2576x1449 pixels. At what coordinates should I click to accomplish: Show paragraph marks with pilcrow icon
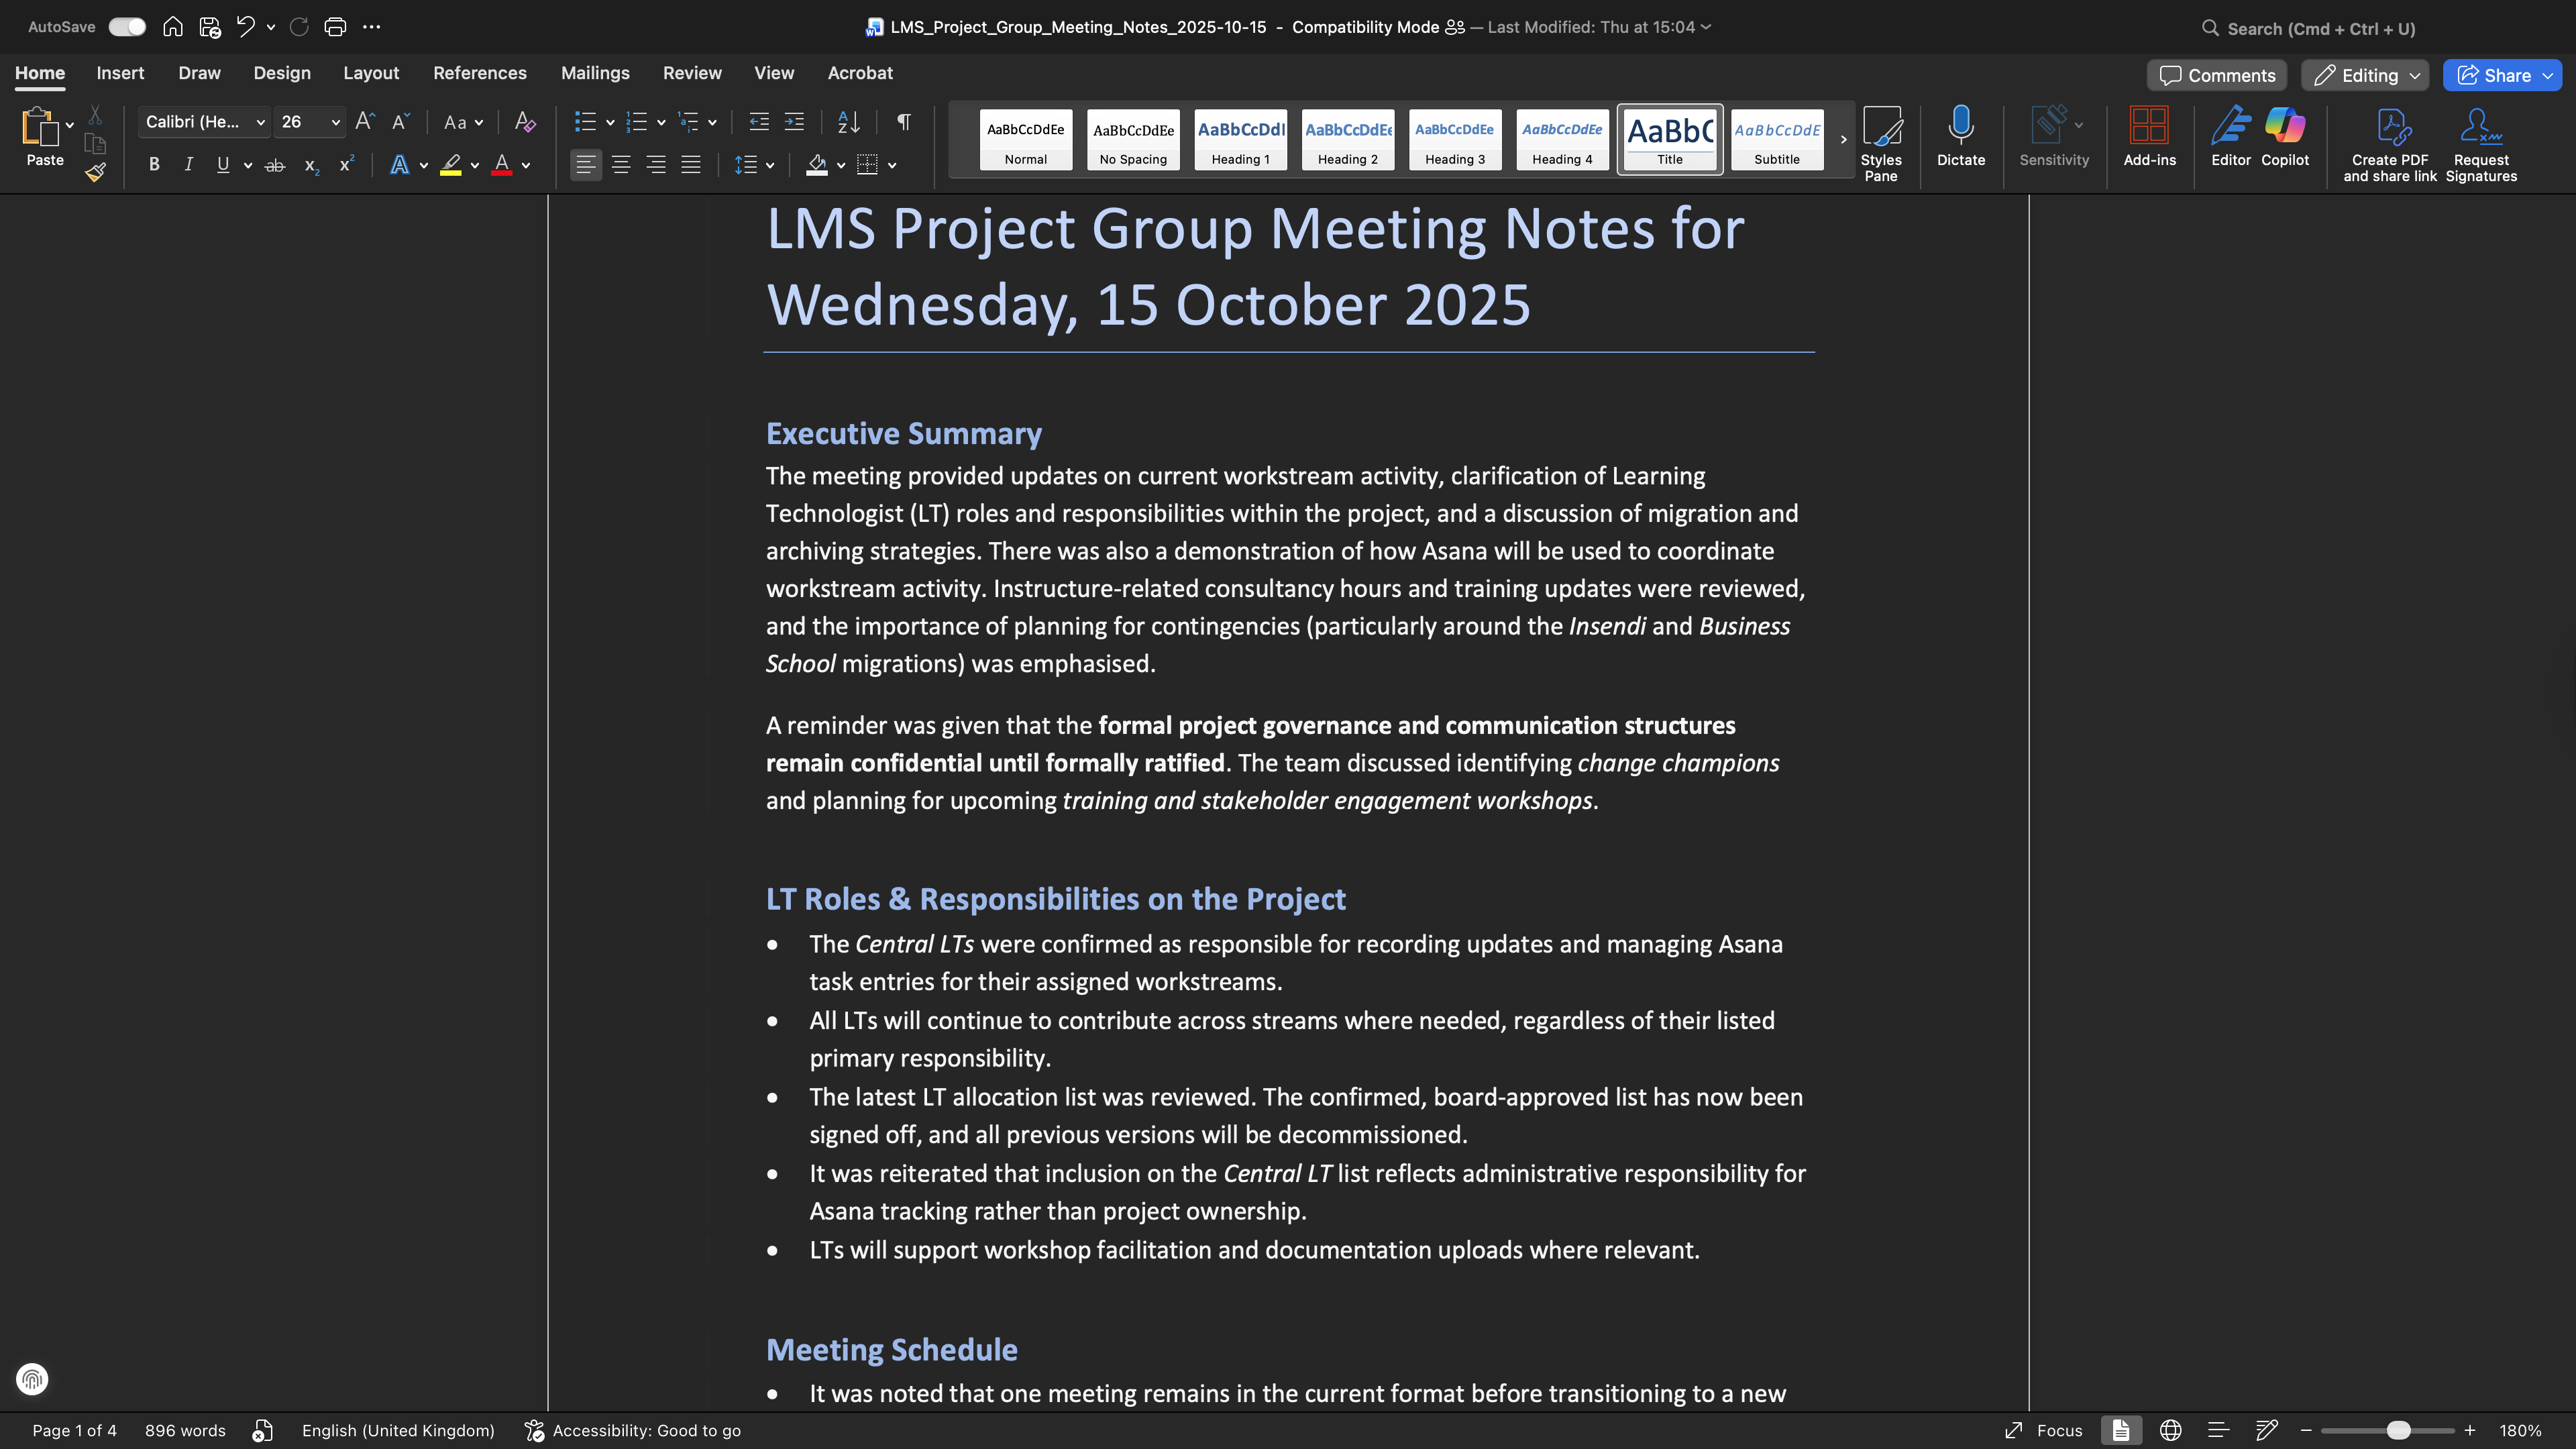click(903, 122)
